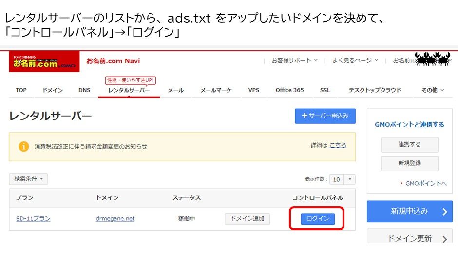Click the お名前.com Navi title

(113, 61)
